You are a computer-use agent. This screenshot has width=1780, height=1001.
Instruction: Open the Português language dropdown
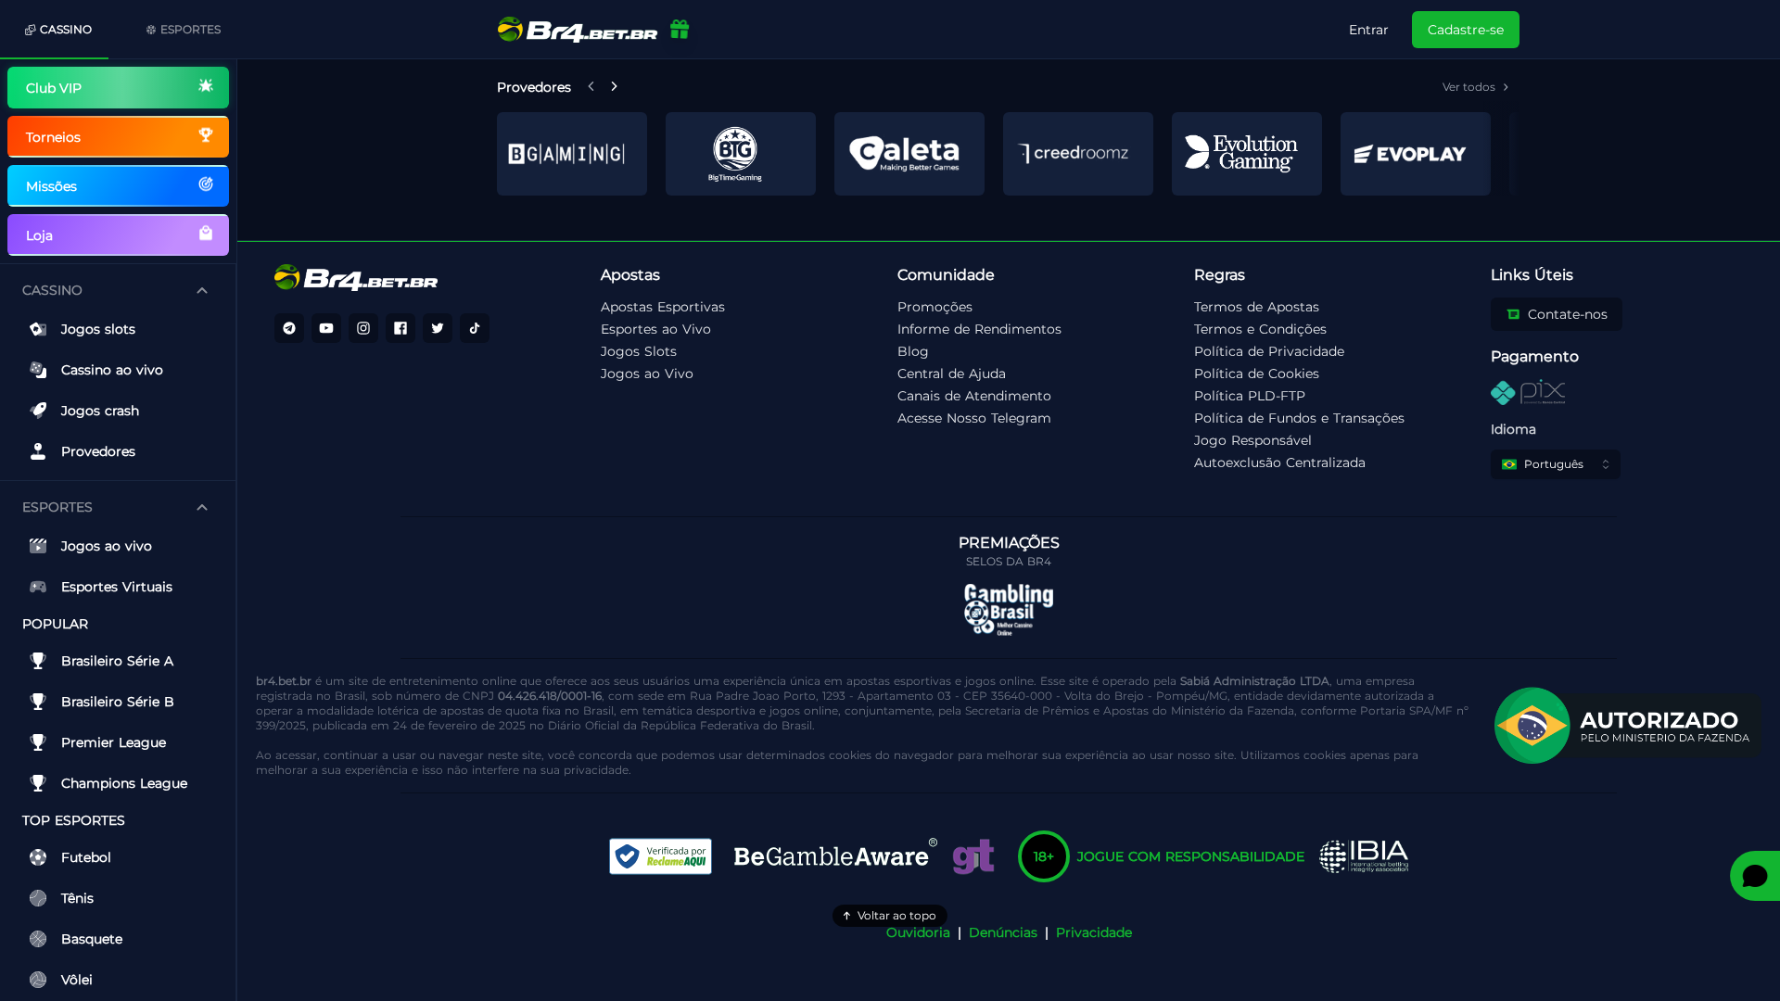coord(1556,464)
